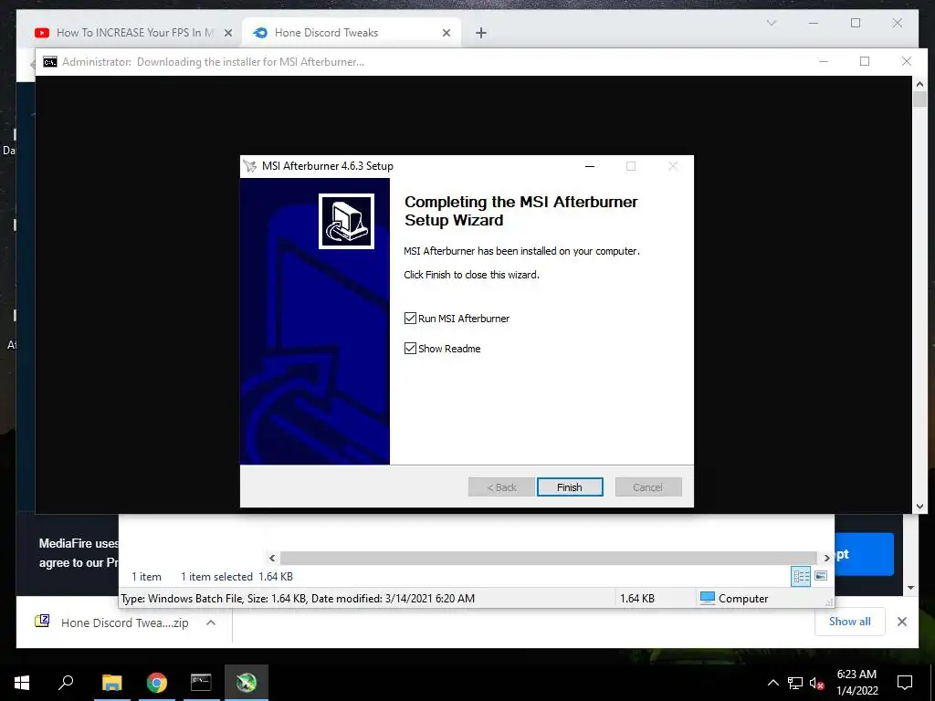The height and width of the screenshot is (701, 935).
Task: Open Chrome tab search dropdown chevron
Action: (771, 23)
